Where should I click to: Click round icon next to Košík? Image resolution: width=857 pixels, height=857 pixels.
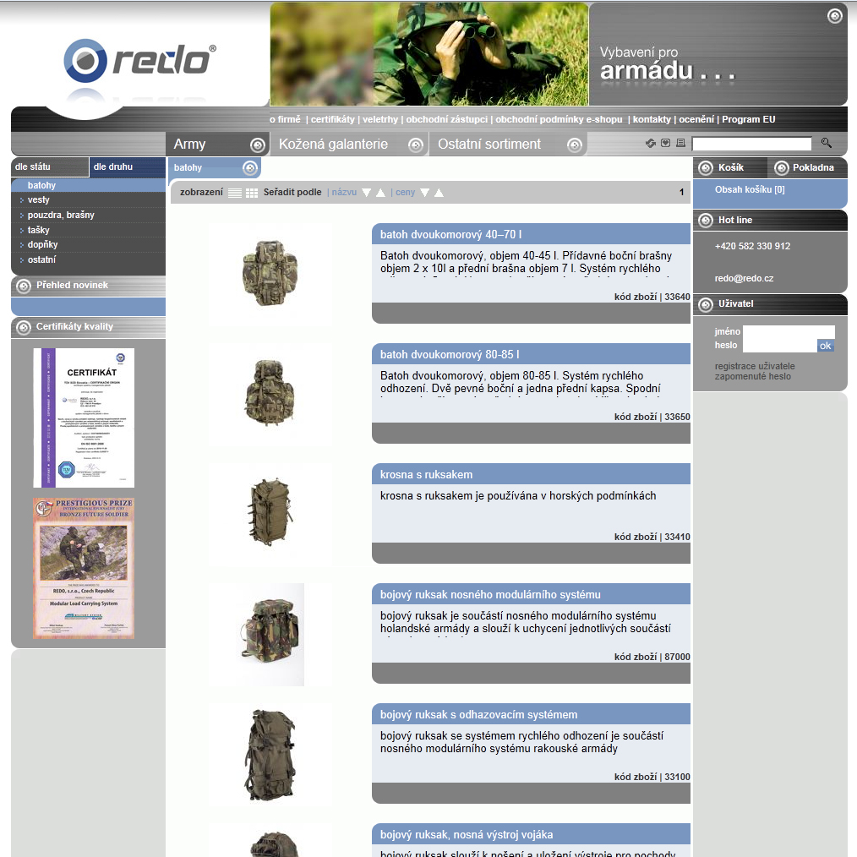[x=706, y=168]
